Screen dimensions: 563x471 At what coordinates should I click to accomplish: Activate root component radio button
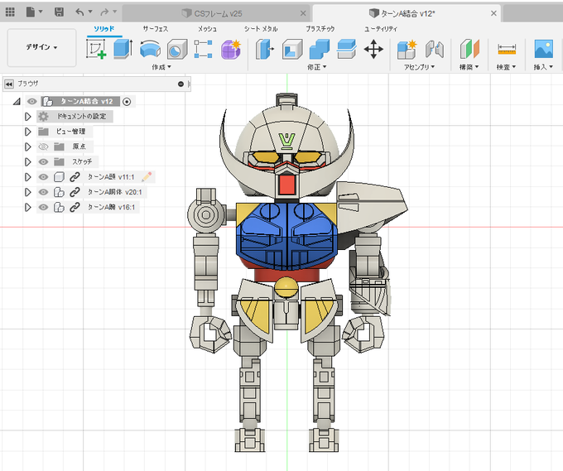127,102
